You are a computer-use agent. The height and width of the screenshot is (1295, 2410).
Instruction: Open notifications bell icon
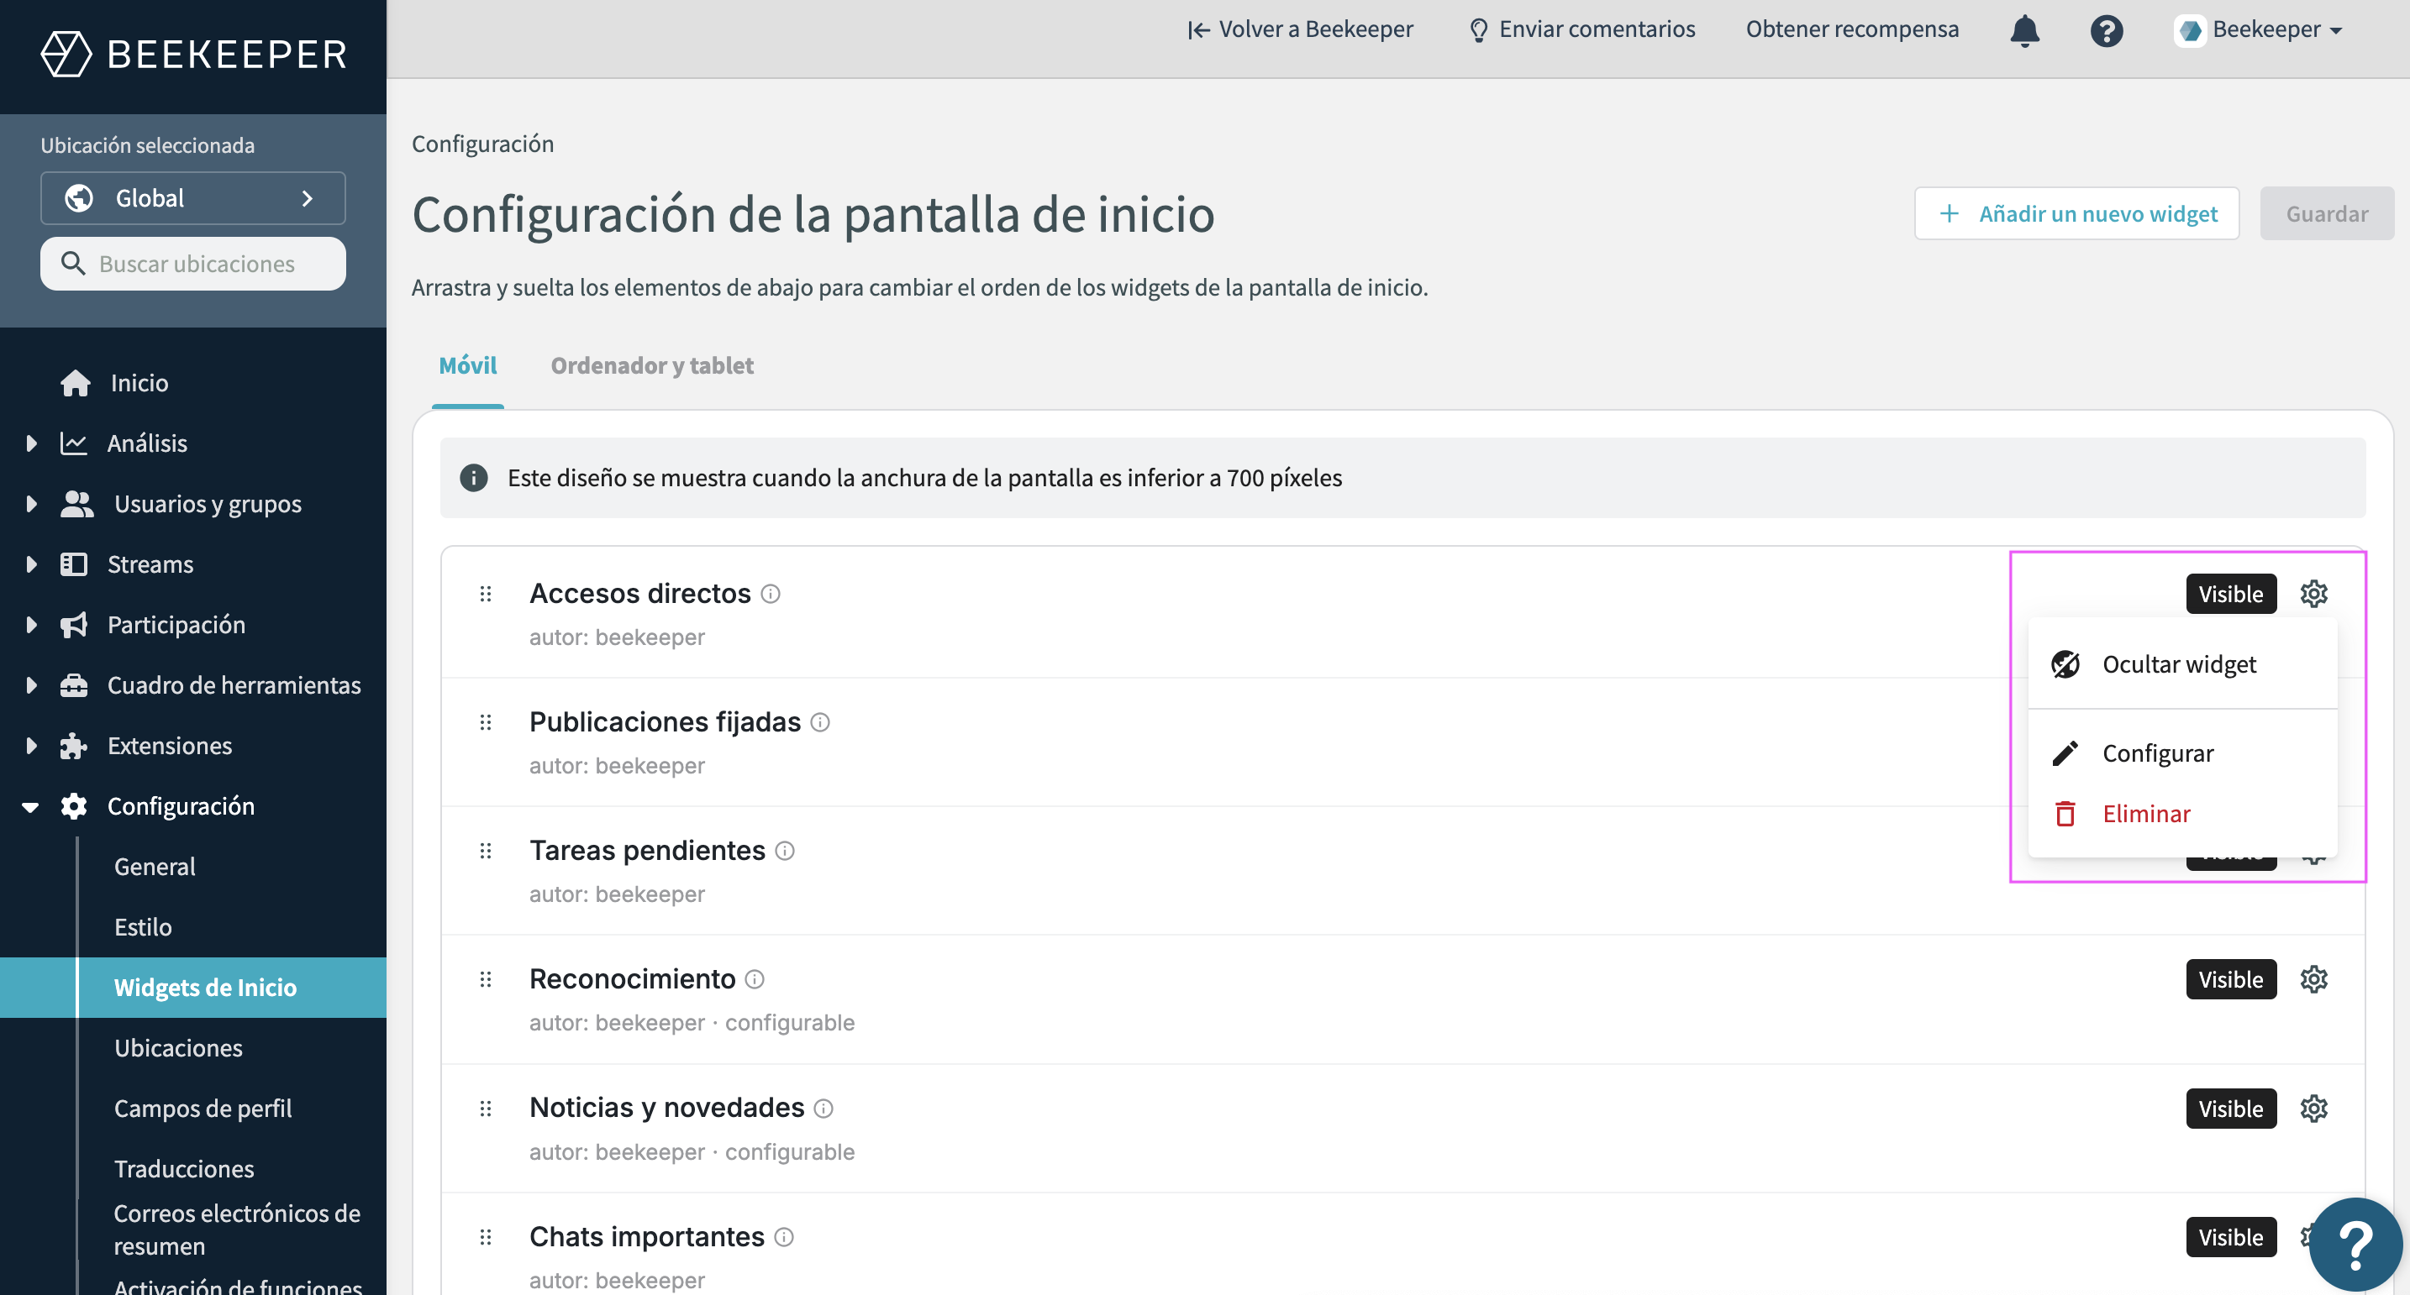click(2024, 31)
